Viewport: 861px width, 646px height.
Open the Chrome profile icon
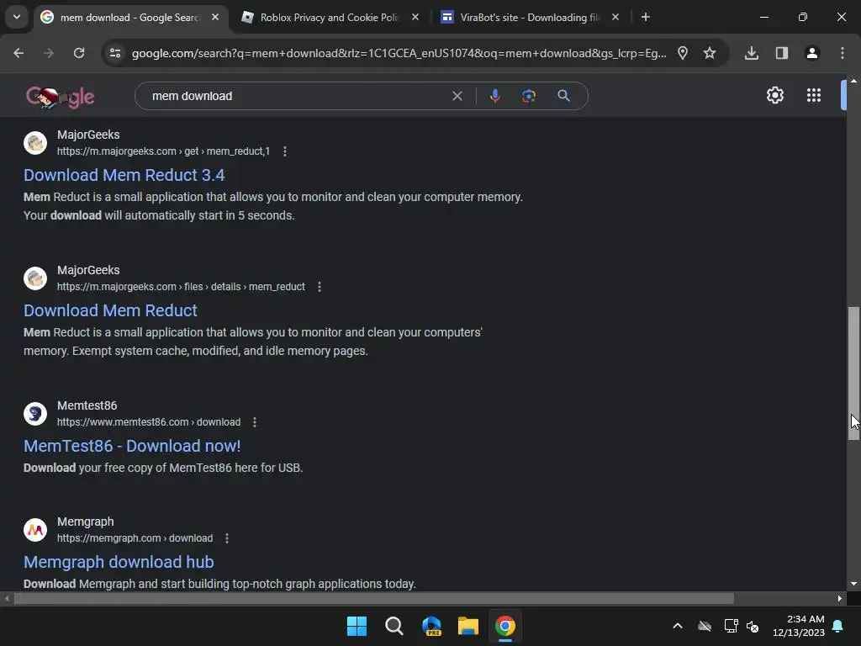tap(811, 53)
